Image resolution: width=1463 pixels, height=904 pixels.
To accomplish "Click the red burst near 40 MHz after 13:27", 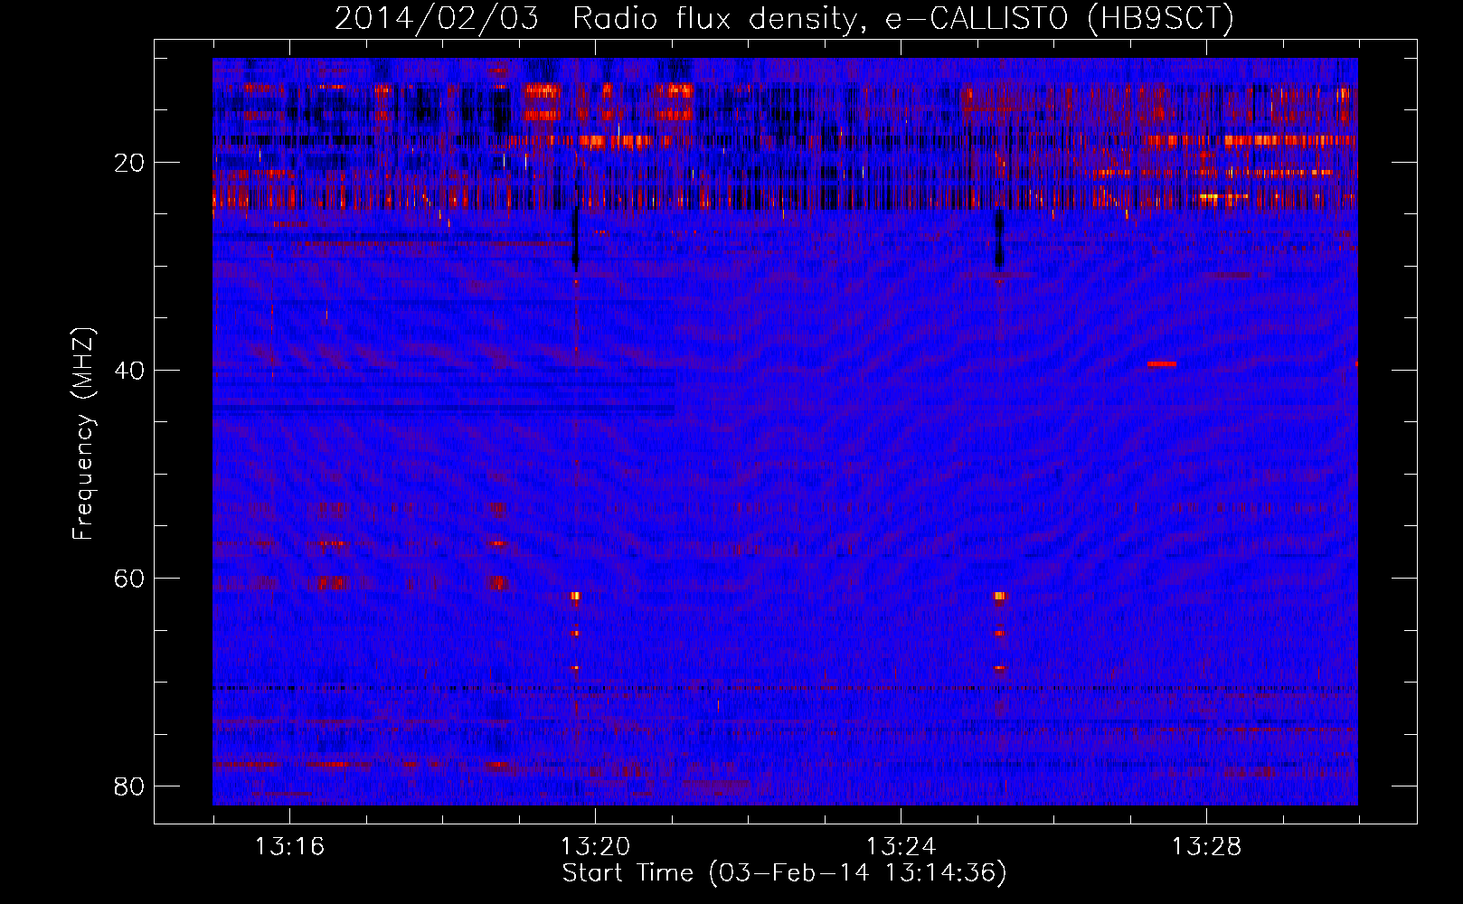I will [x=1162, y=363].
